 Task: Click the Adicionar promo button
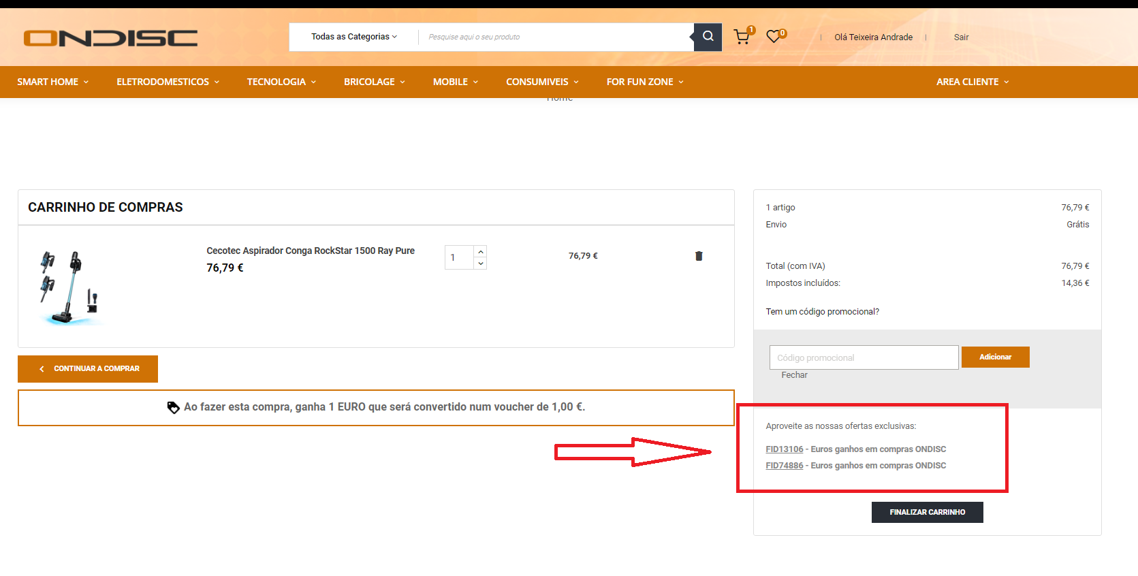995,357
